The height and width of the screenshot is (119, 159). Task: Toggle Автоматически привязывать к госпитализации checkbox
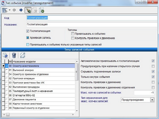point(153,61)
